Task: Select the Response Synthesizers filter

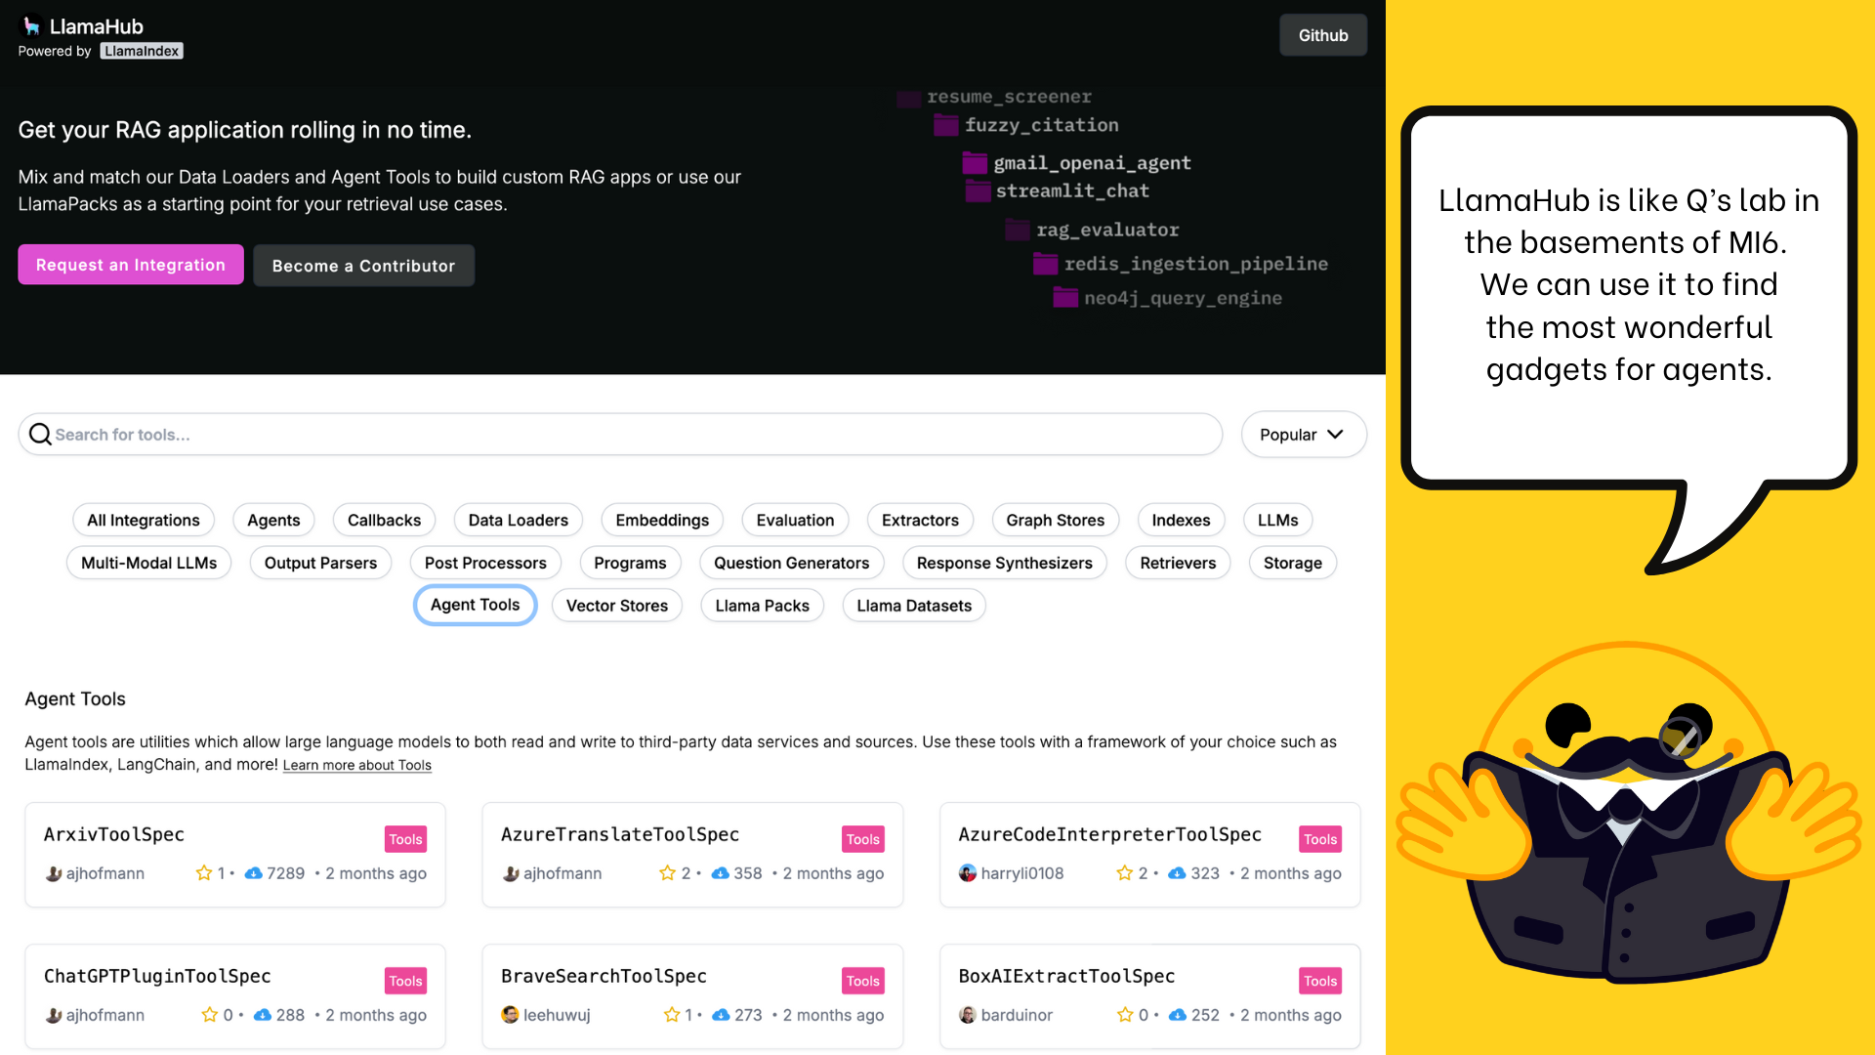Action: (1004, 563)
